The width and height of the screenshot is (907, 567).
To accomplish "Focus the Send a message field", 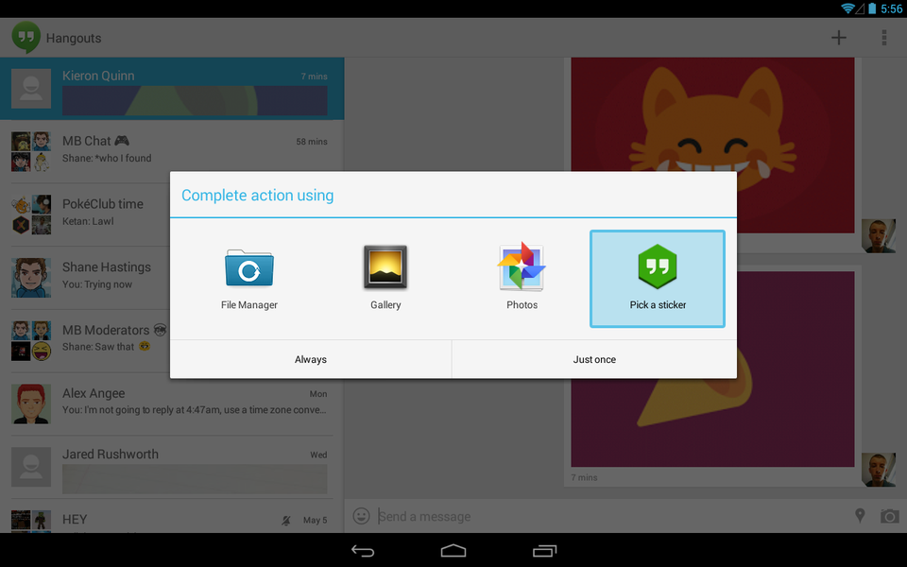I will click(605, 516).
